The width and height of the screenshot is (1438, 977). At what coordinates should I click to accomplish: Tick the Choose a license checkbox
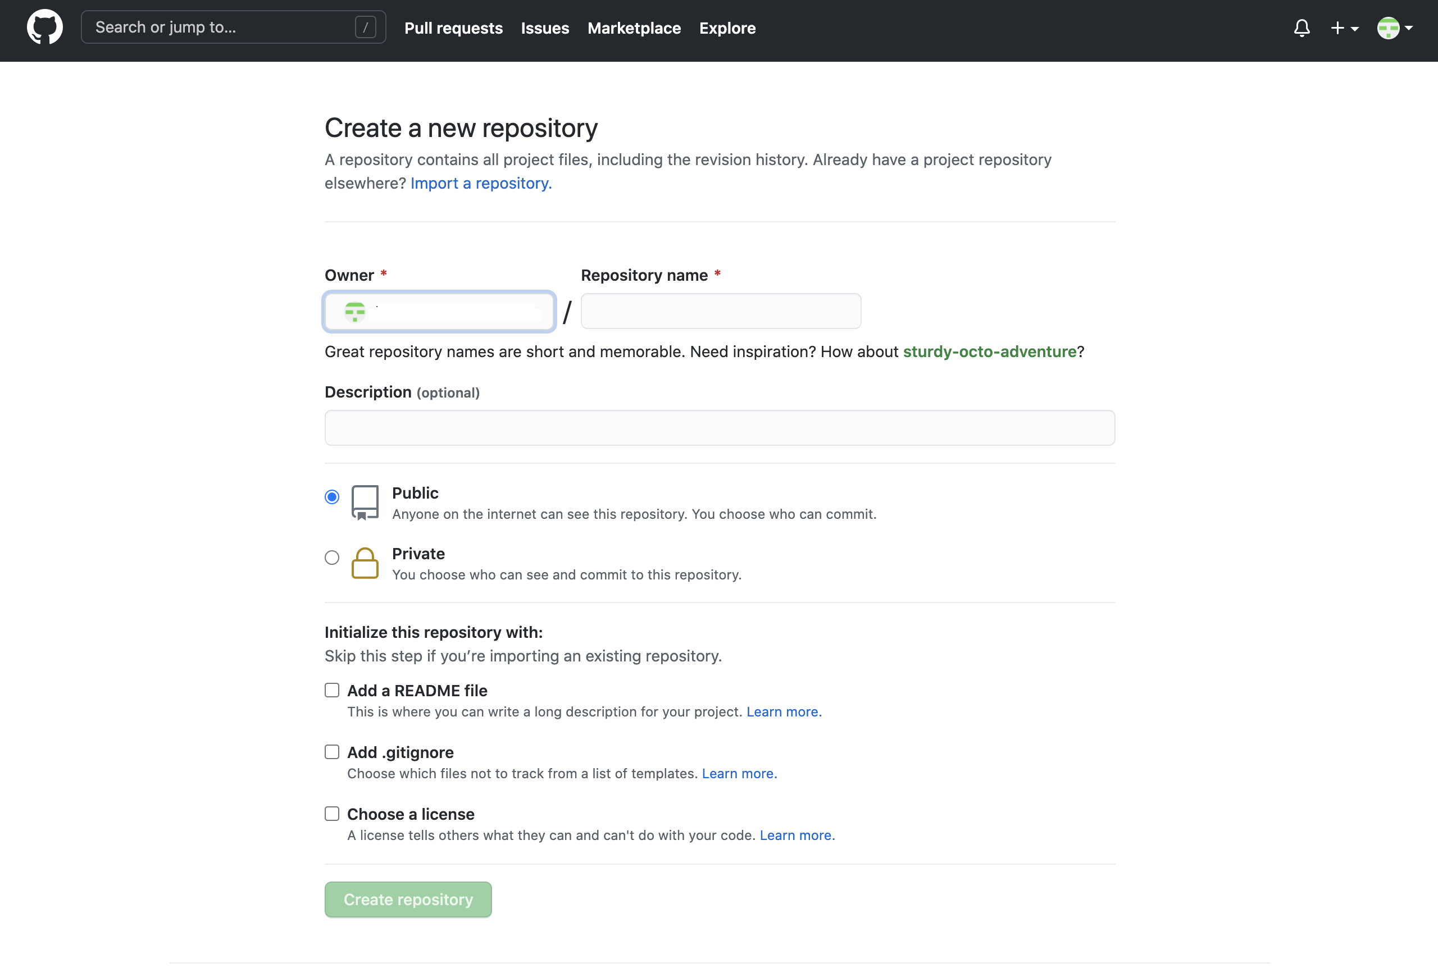(x=331, y=814)
